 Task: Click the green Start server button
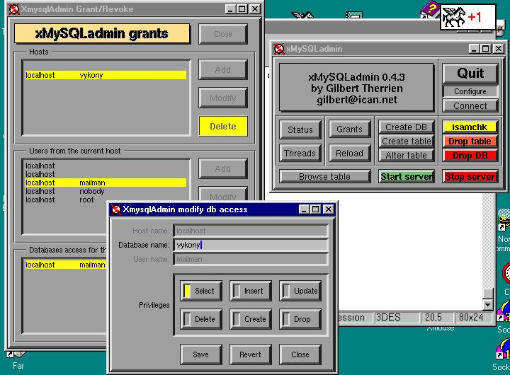coord(407,176)
